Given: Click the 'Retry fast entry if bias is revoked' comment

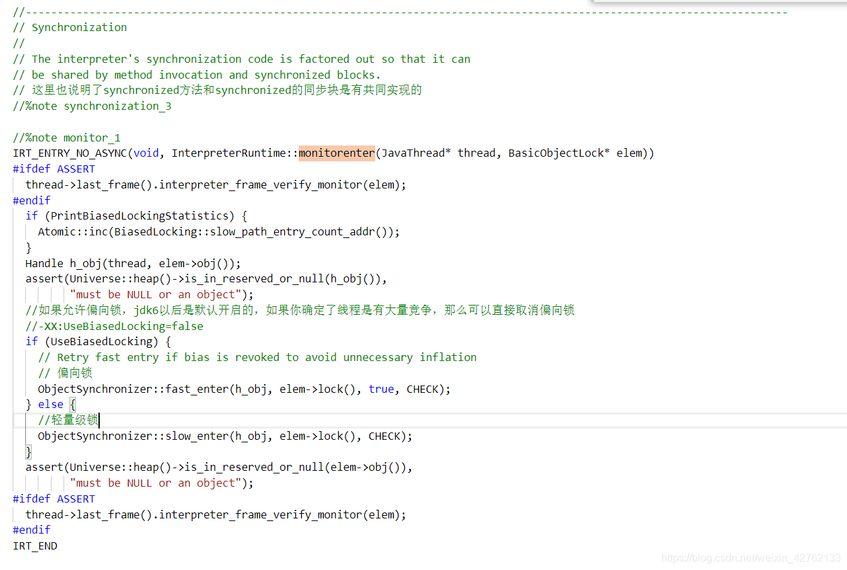Looking at the screenshot, I should [258, 358].
